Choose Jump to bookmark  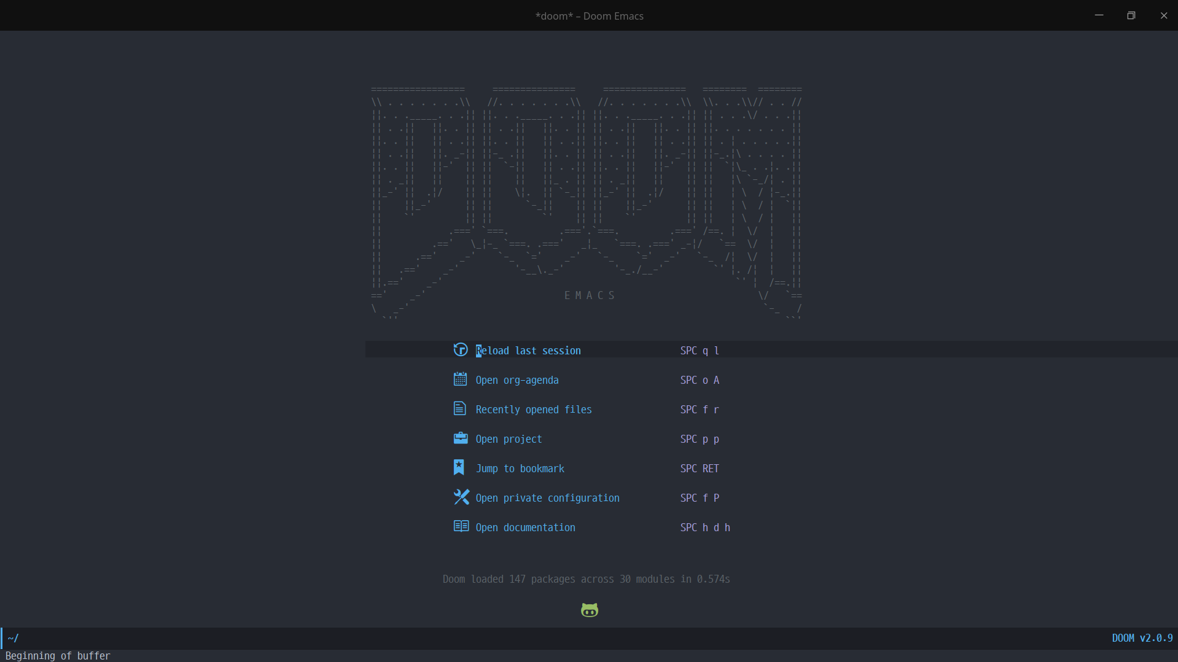[x=520, y=469]
